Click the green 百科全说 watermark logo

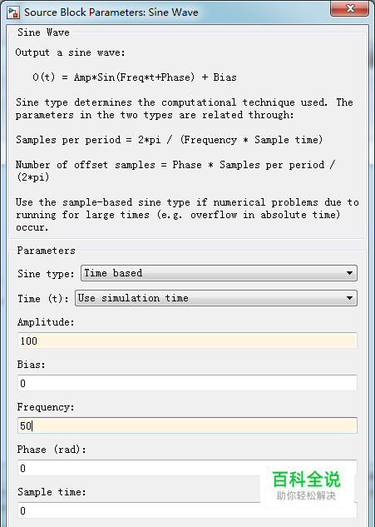click(x=306, y=480)
